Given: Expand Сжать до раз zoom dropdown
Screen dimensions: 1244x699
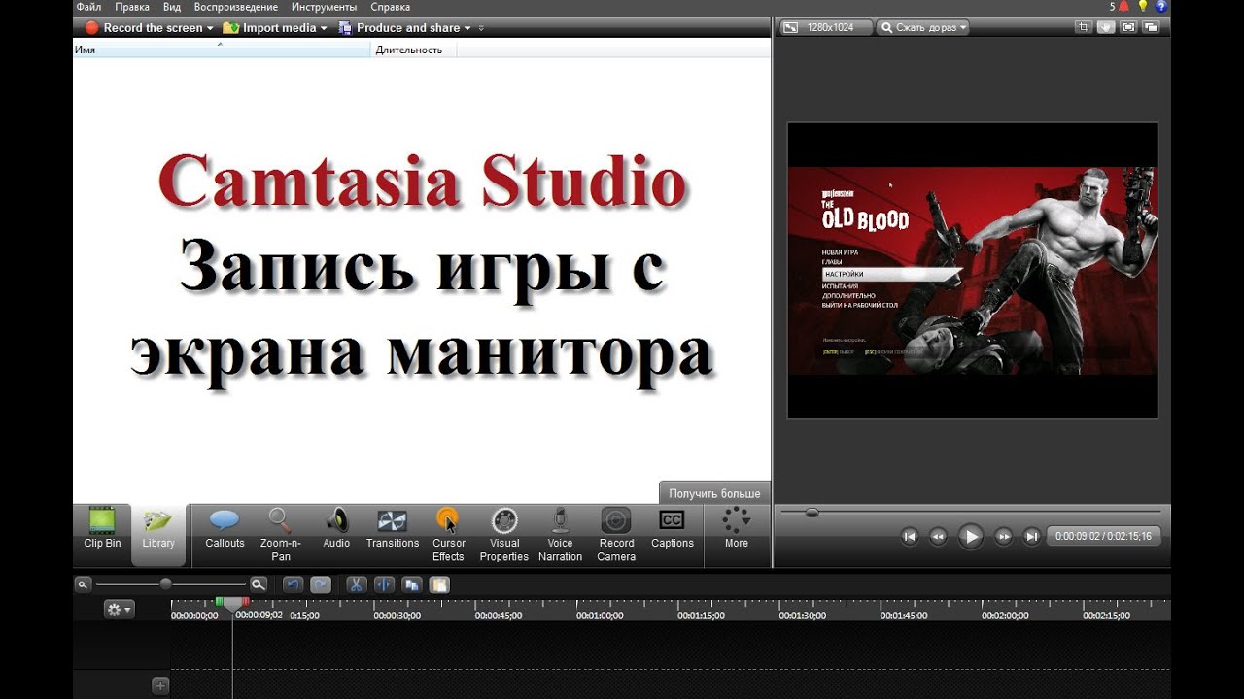Looking at the screenshot, I should 923,27.
